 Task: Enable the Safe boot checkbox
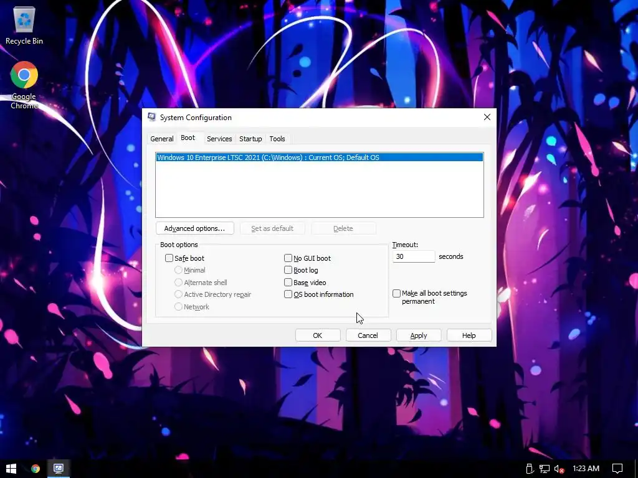(x=169, y=258)
